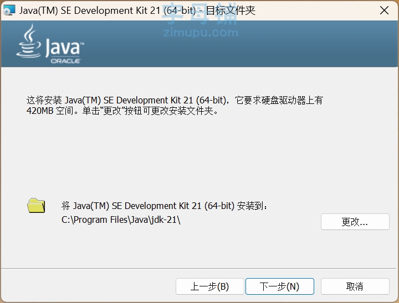Cancel installation with 取消 button

[355, 286]
